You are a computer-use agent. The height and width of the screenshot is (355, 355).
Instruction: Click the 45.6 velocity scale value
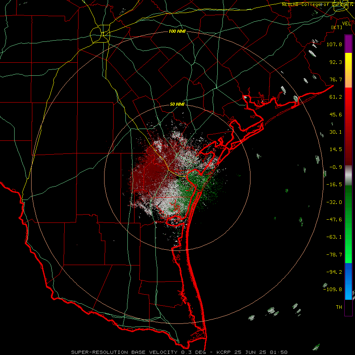[x=336, y=114]
